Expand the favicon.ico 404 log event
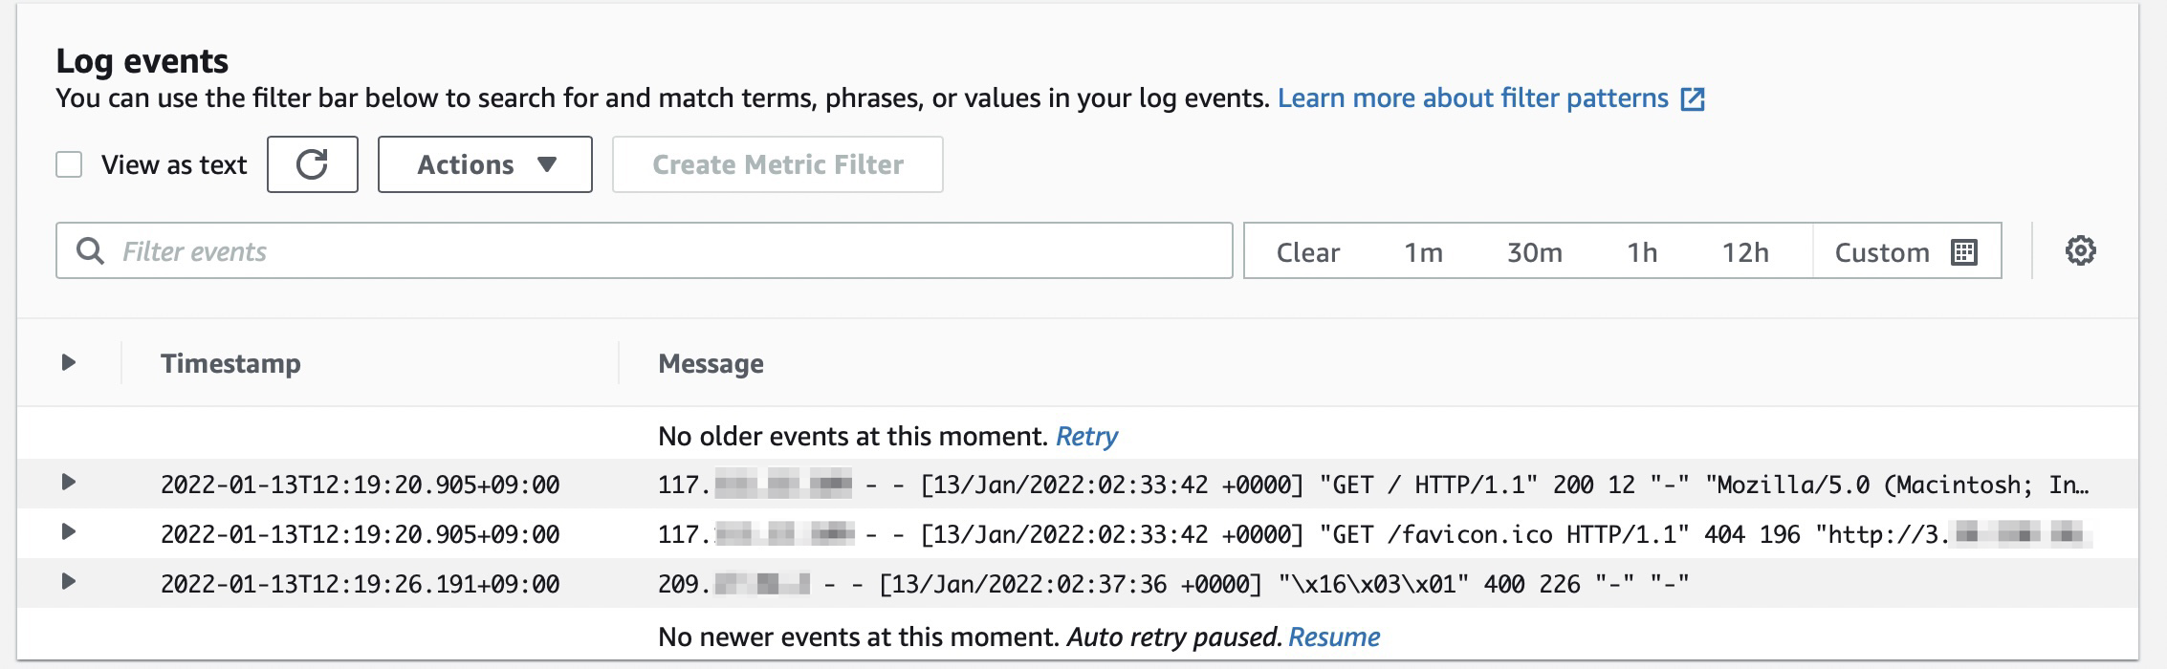The height and width of the screenshot is (669, 2167). point(68,532)
